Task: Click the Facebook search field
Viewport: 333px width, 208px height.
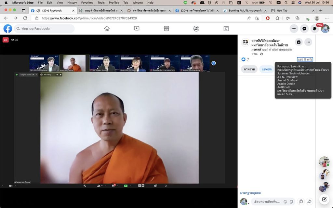Action: (x=44, y=29)
